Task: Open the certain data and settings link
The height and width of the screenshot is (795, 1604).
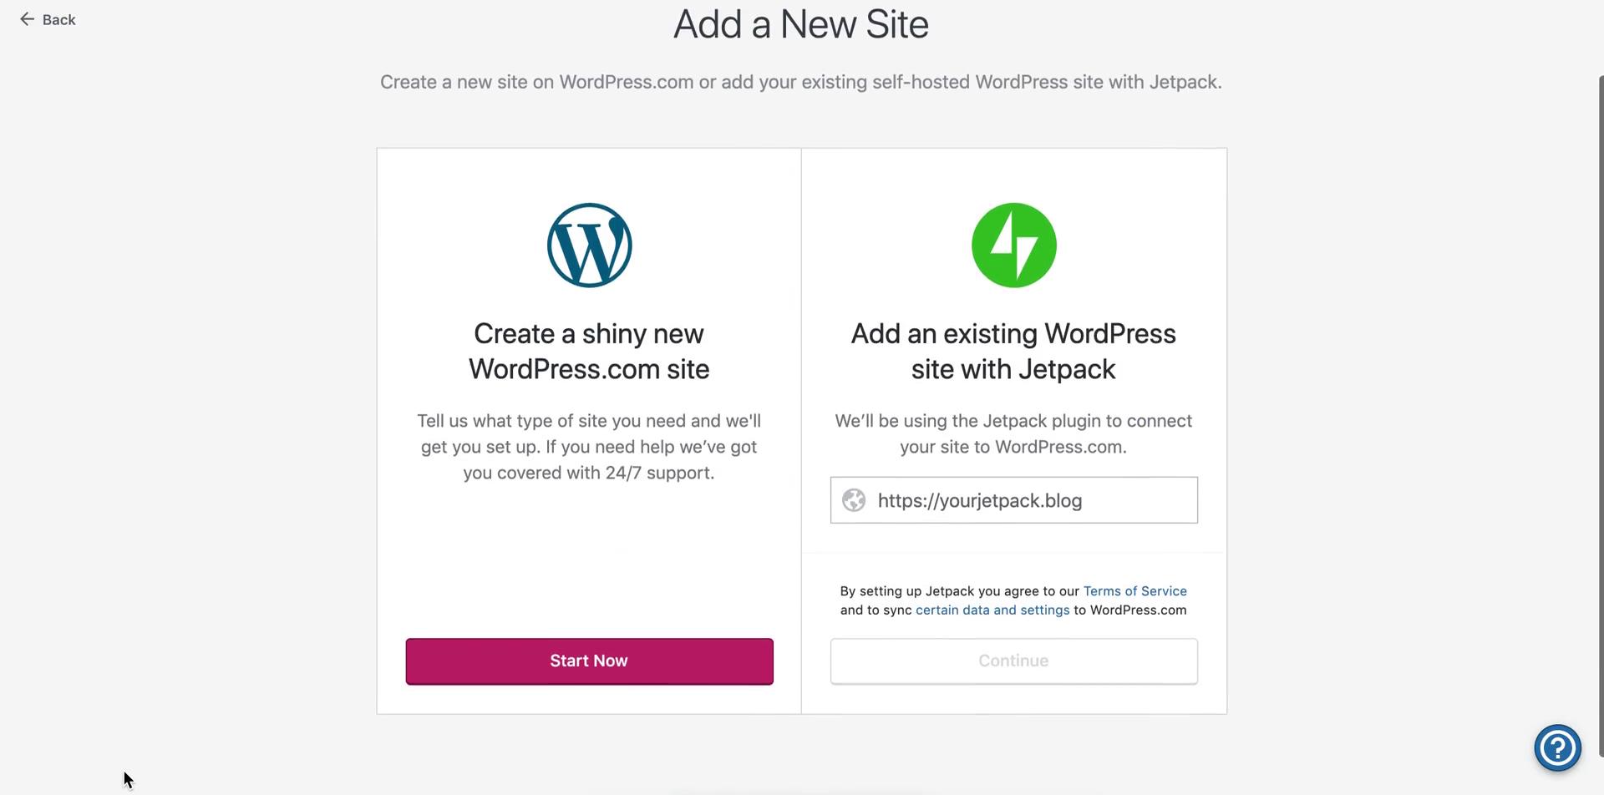Action: pyautogui.click(x=992, y=610)
